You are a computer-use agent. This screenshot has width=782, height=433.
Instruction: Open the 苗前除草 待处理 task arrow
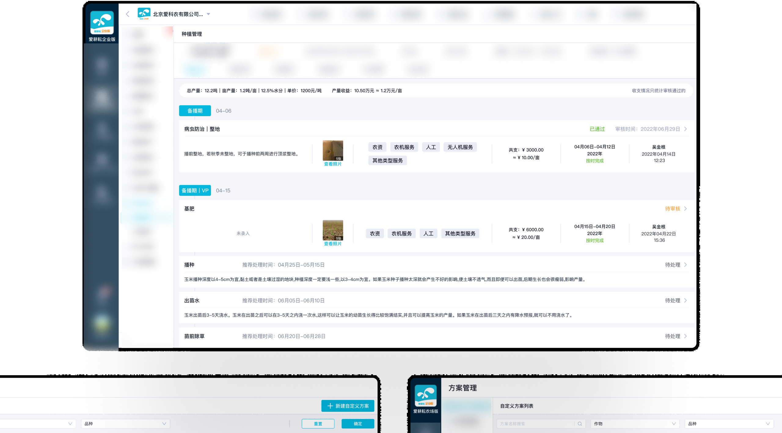click(x=685, y=336)
